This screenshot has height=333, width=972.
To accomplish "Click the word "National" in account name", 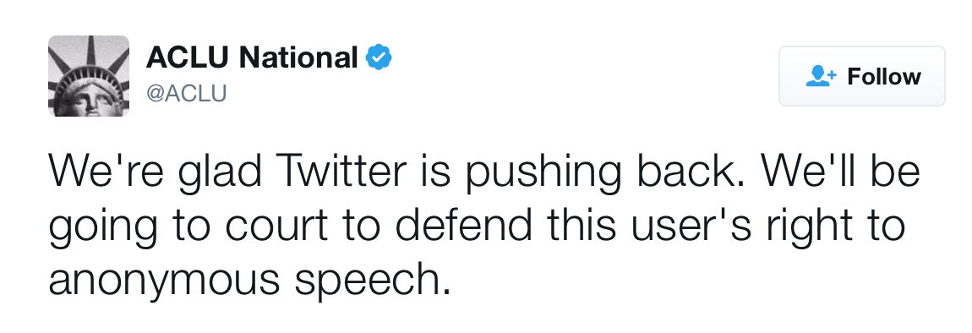I will tap(298, 58).
